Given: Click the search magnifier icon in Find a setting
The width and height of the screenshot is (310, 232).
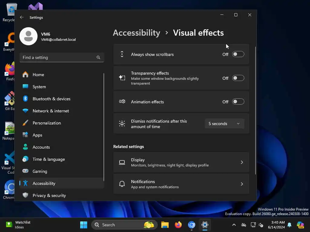Looking at the screenshot, I should click(98, 57).
